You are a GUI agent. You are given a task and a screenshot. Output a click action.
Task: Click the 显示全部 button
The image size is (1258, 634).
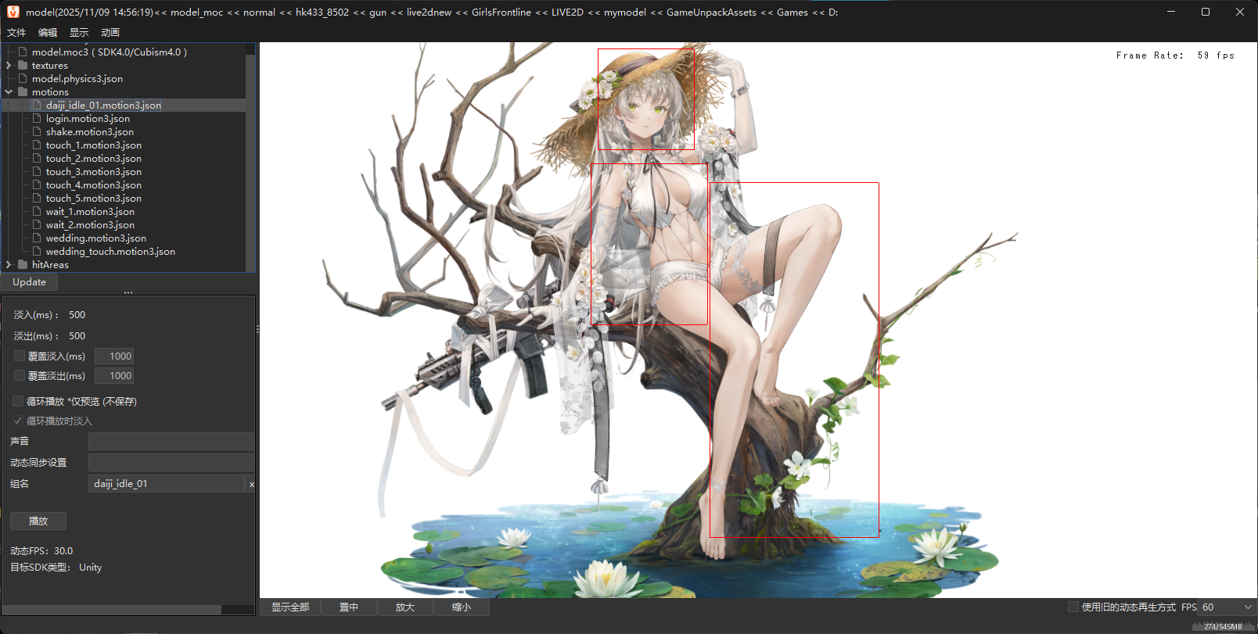290,607
